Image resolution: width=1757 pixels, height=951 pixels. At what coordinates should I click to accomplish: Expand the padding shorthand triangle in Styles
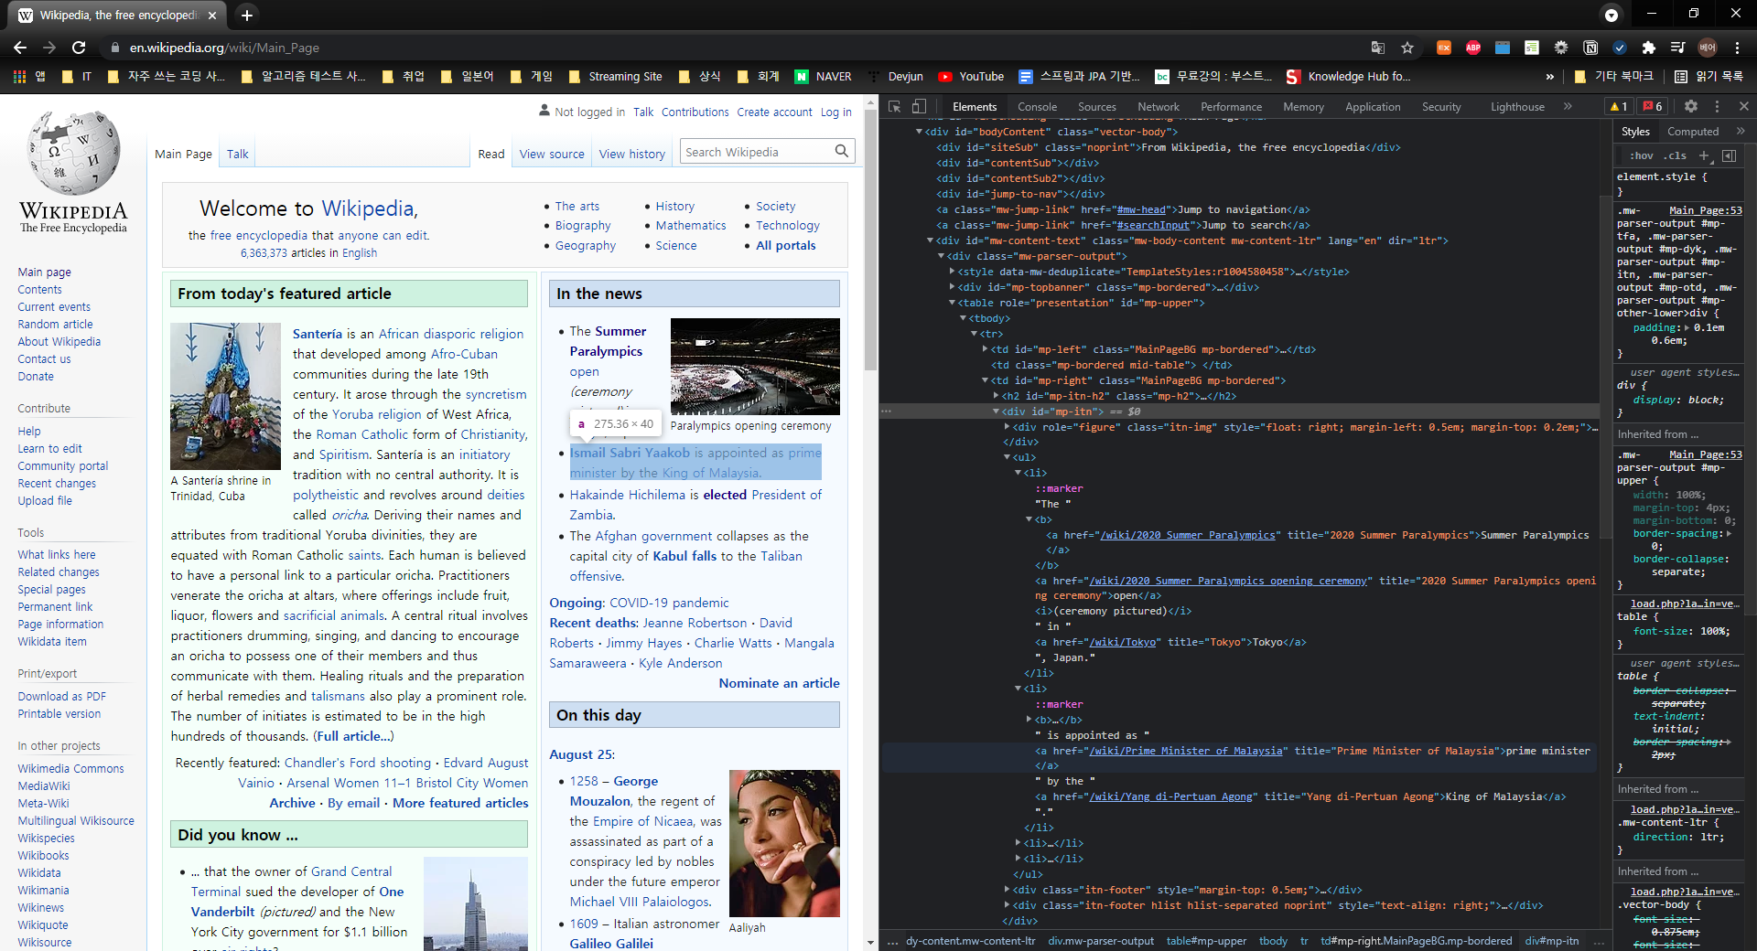(x=1687, y=327)
